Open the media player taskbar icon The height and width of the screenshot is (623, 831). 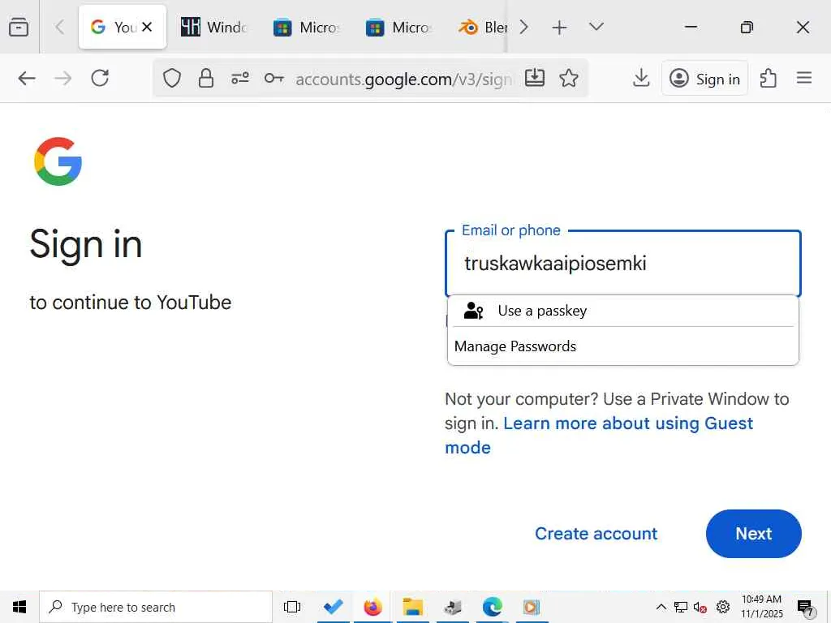click(x=532, y=607)
